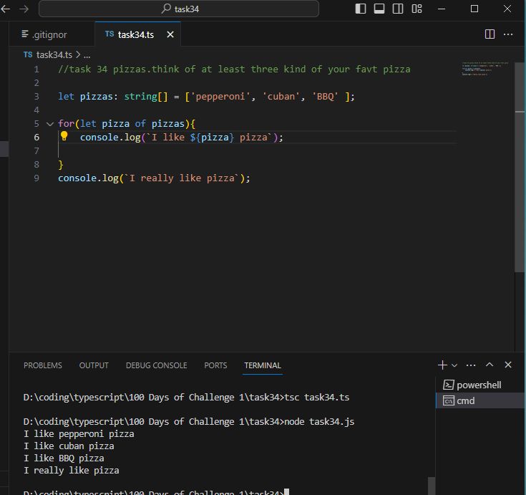The height and width of the screenshot is (495, 526).
Task: Open terminal panel more actions ellipsis
Action: (x=471, y=365)
